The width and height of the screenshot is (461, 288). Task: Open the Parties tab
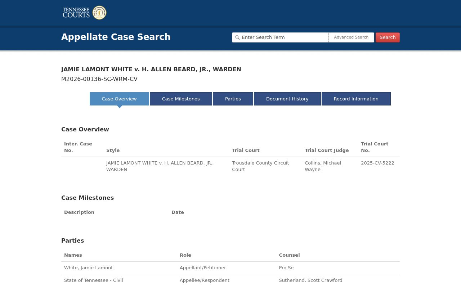(x=233, y=99)
